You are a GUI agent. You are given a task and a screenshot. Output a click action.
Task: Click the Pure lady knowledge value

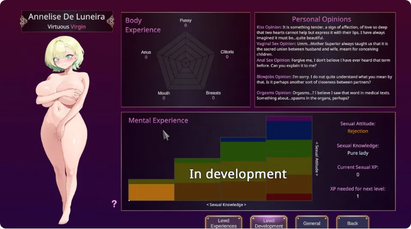pos(357,153)
